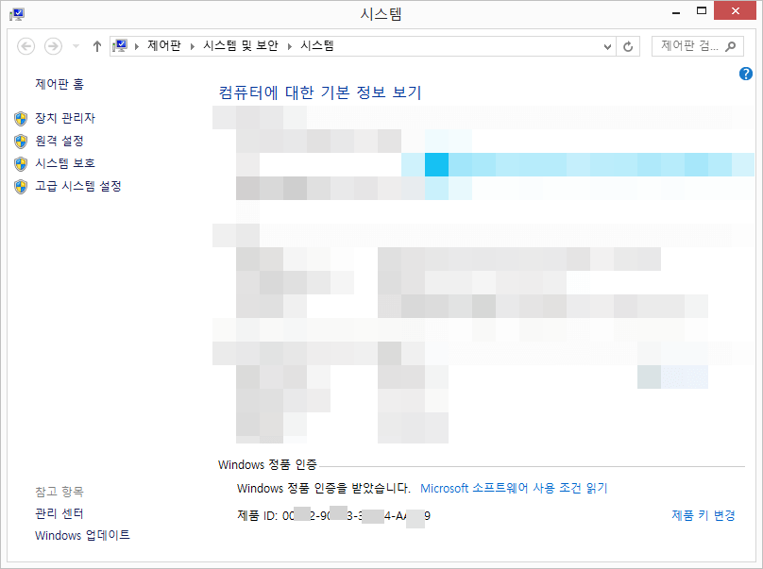Viewport: 763px width, 569px height.
Task: Click the Windows 정품 인증 section header
Action: (267, 464)
